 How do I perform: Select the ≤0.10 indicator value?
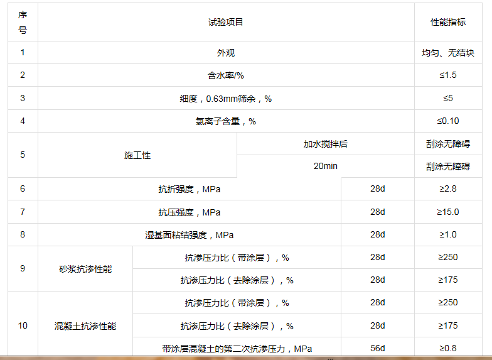pos(447,121)
